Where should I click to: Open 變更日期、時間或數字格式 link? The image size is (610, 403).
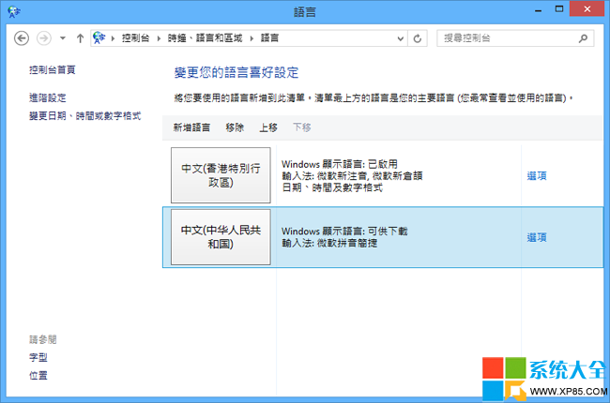pos(84,116)
